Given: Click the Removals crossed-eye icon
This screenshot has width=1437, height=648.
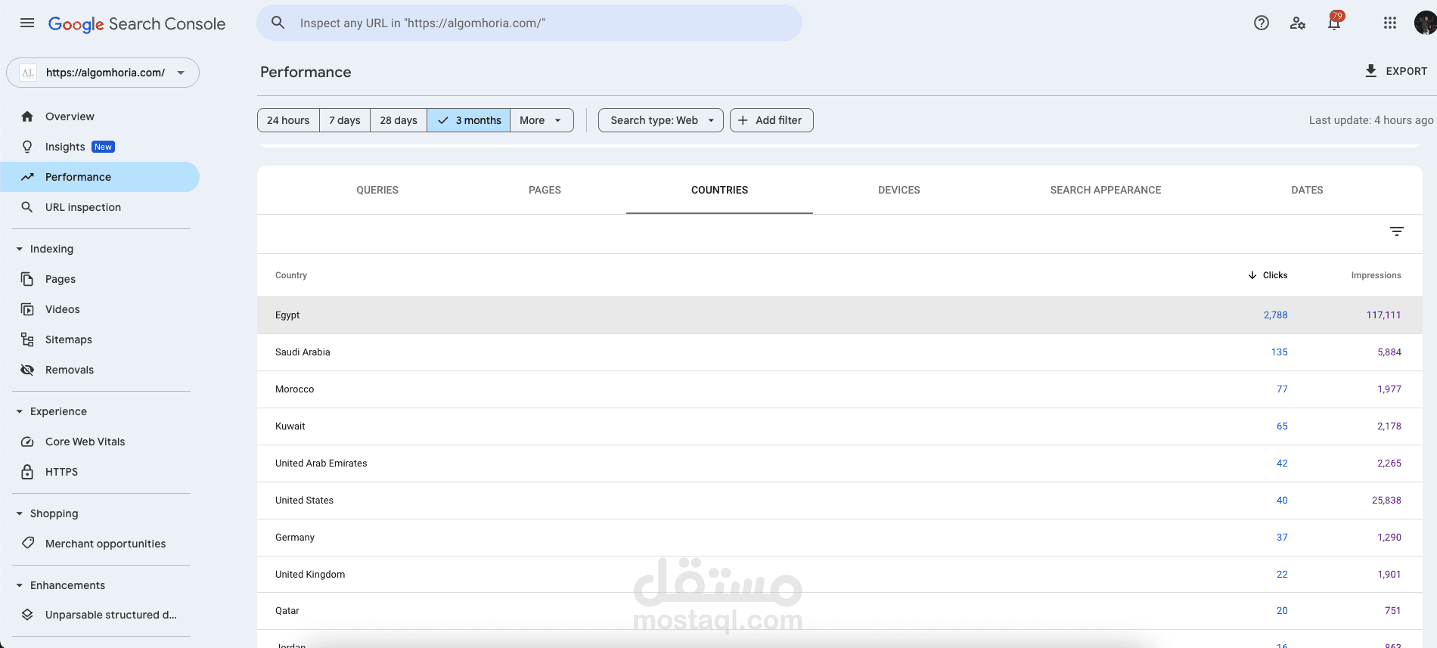Looking at the screenshot, I should 27,370.
